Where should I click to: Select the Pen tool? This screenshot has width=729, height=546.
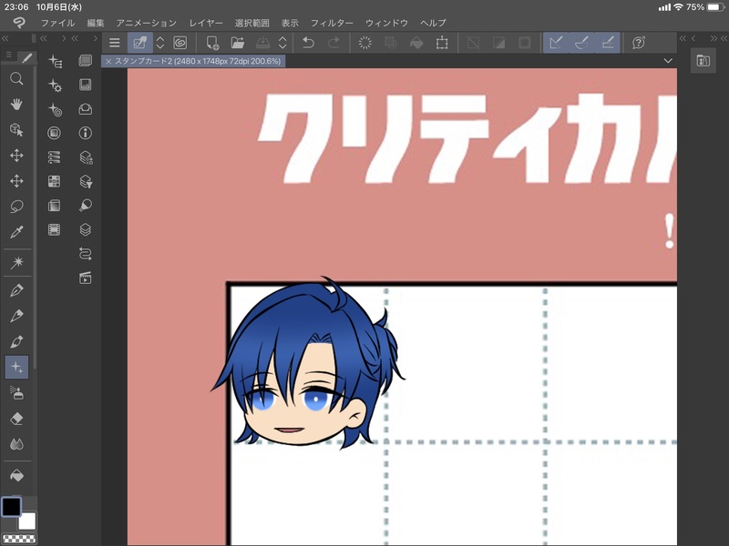pos(16,290)
